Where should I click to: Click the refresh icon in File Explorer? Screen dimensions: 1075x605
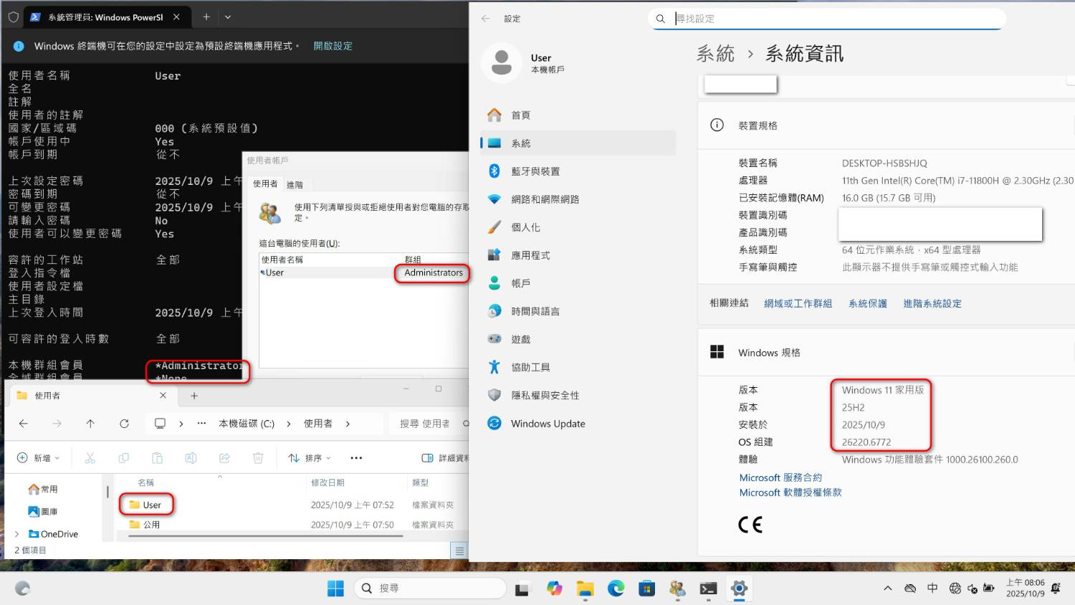(124, 424)
